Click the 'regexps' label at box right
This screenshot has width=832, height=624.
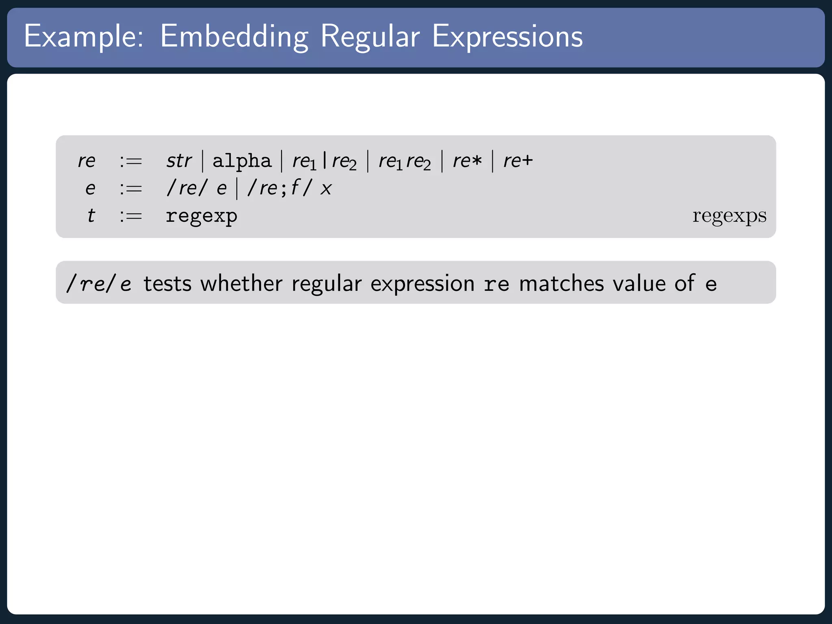click(x=730, y=217)
